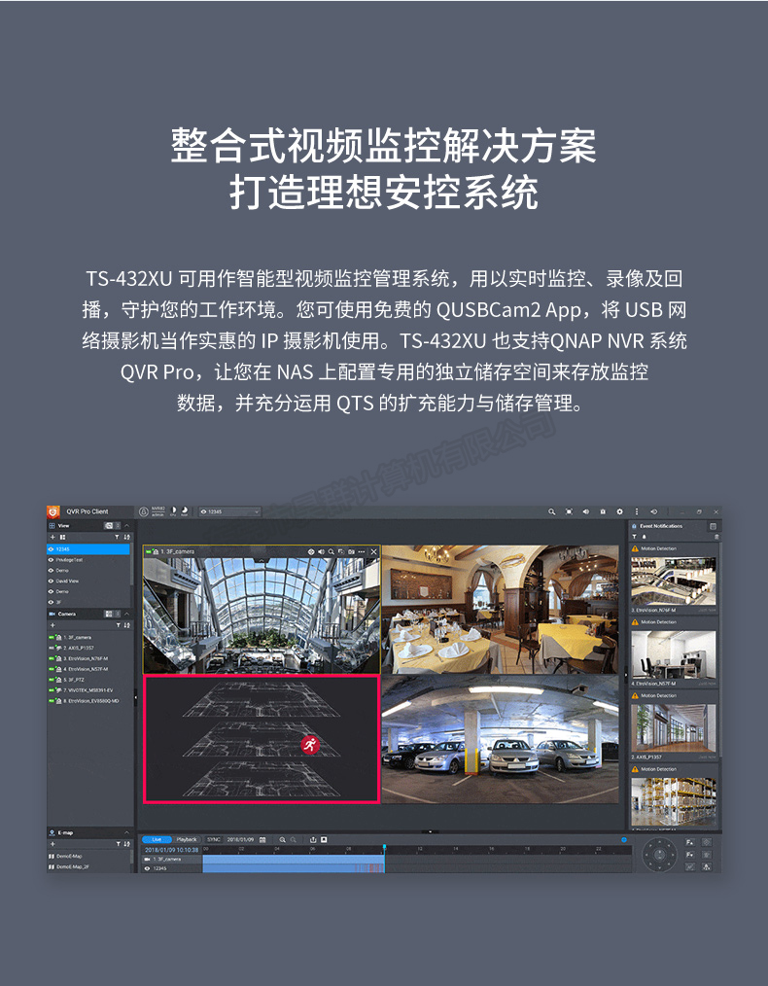The width and height of the screenshot is (768, 986).
Task: Switch to Live tab
Action: [x=157, y=839]
